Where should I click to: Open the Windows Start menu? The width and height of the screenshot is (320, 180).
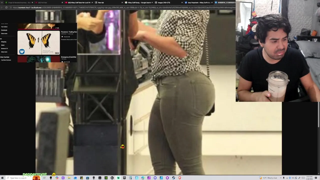coord(3,178)
